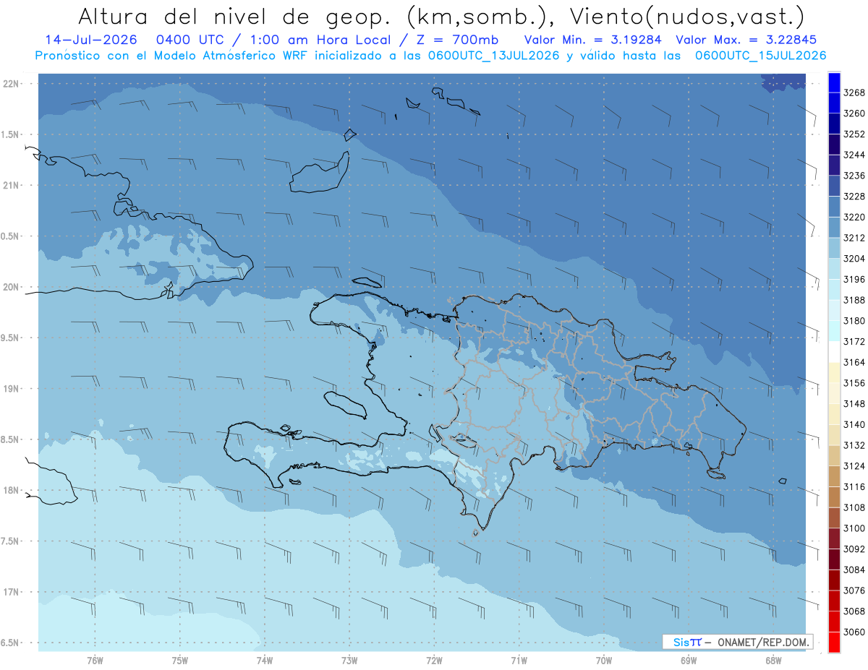Click the colorbar value "3164"

click(854, 362)
